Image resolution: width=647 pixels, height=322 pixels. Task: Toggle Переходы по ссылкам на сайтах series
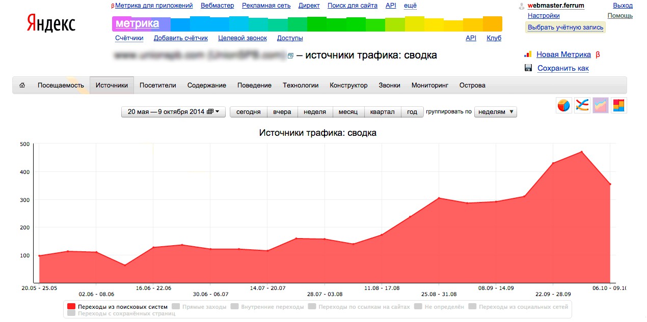coord(359,307)
